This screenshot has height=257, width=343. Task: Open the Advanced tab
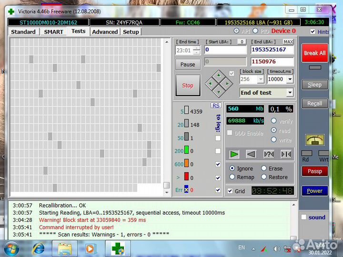[105, 32]
